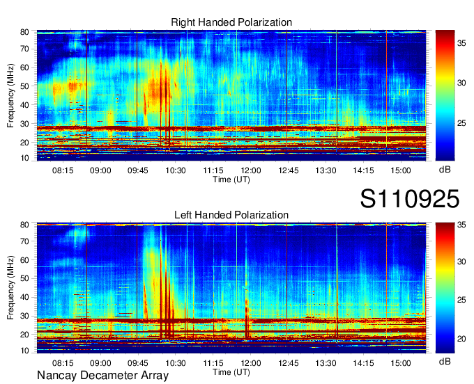The image size is (474, 384).
Task: Click the 12:45 tick label on bottom plot
Action: 289,363
